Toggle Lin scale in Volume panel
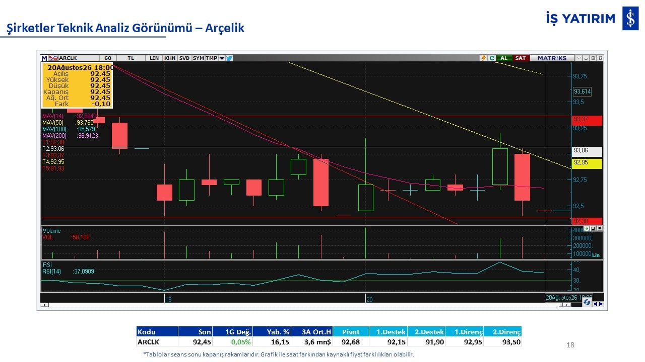 [596, 255]
